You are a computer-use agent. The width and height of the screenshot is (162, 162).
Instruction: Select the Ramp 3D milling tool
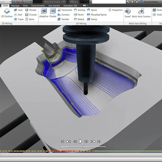pos(92,19)
